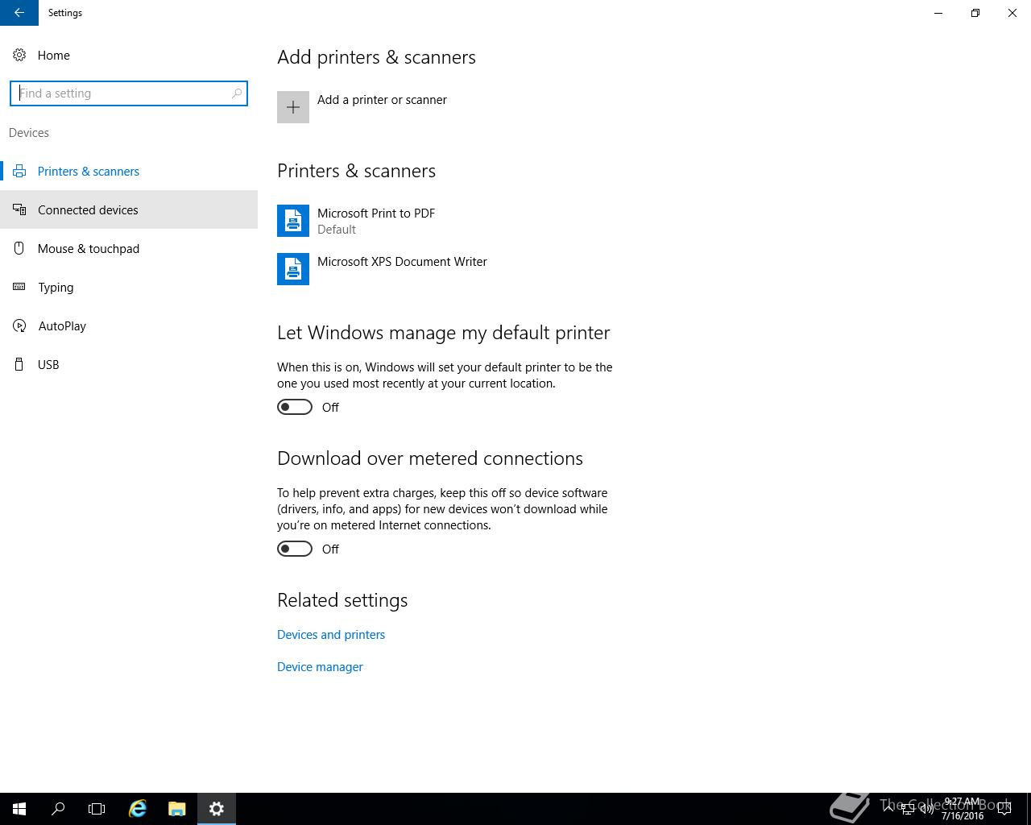The image size is (1031, 825).
Task: Click the Printers & scanners sidebar icon
Action: click(x=19, y=172)
